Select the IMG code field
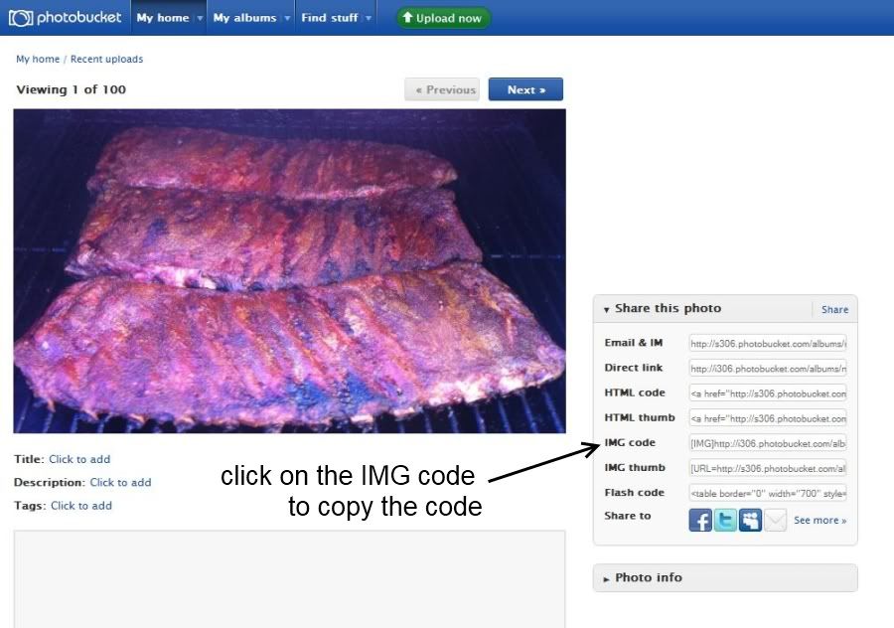Image resolution: width=894 pixels, height=628 pixels. [x=768, y=443]
